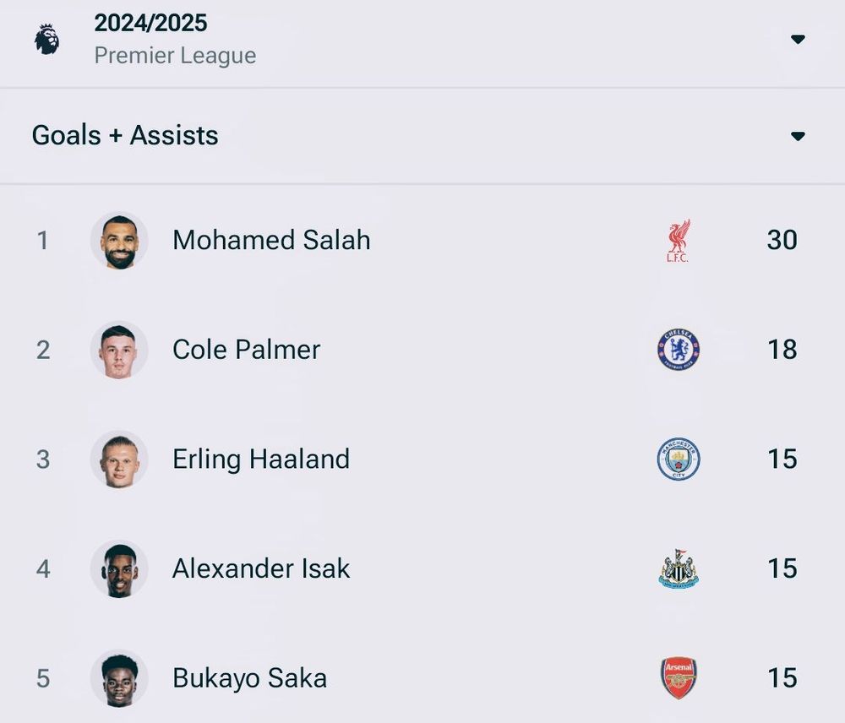Click the Premier League lion logo

click(x=47, y=39)
